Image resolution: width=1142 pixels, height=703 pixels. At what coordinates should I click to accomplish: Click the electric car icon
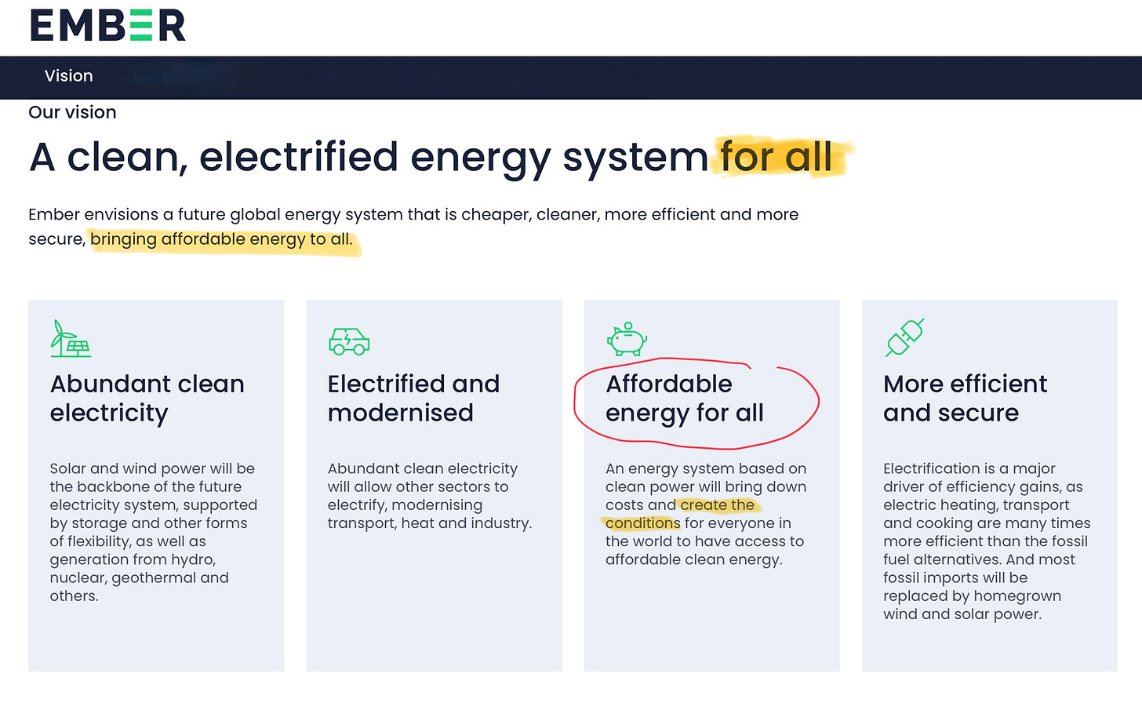point(349,341)
